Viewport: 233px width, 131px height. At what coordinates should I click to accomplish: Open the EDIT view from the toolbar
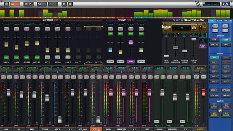coord(28,4)
